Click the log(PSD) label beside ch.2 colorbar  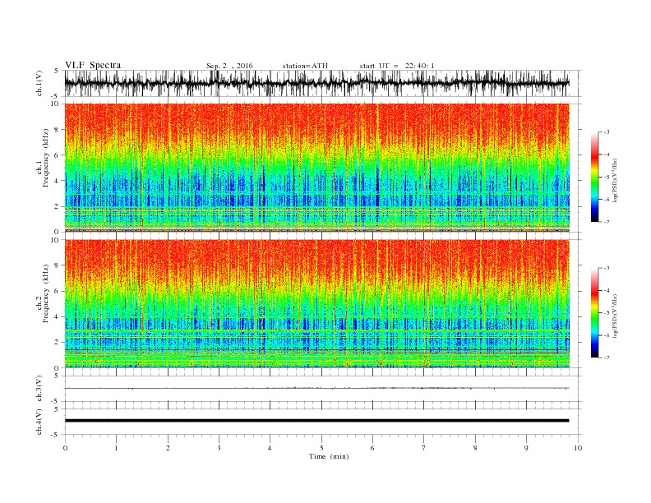[x=616, y=316]
